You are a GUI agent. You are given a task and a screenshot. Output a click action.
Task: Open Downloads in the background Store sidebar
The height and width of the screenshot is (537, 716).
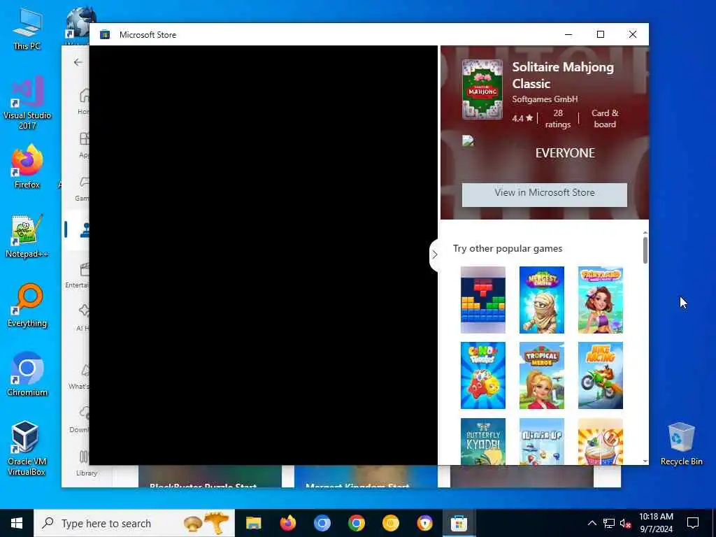[x=78, y=420]
